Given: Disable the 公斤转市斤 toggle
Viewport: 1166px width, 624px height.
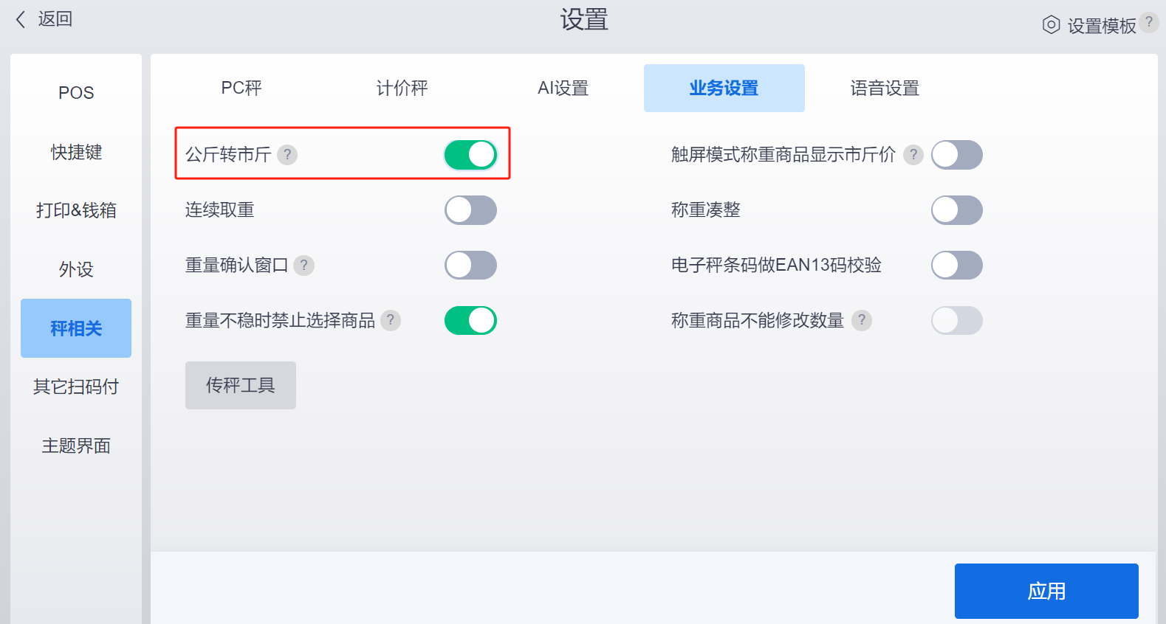Looking at the screenshot, I should coord(470,155).
